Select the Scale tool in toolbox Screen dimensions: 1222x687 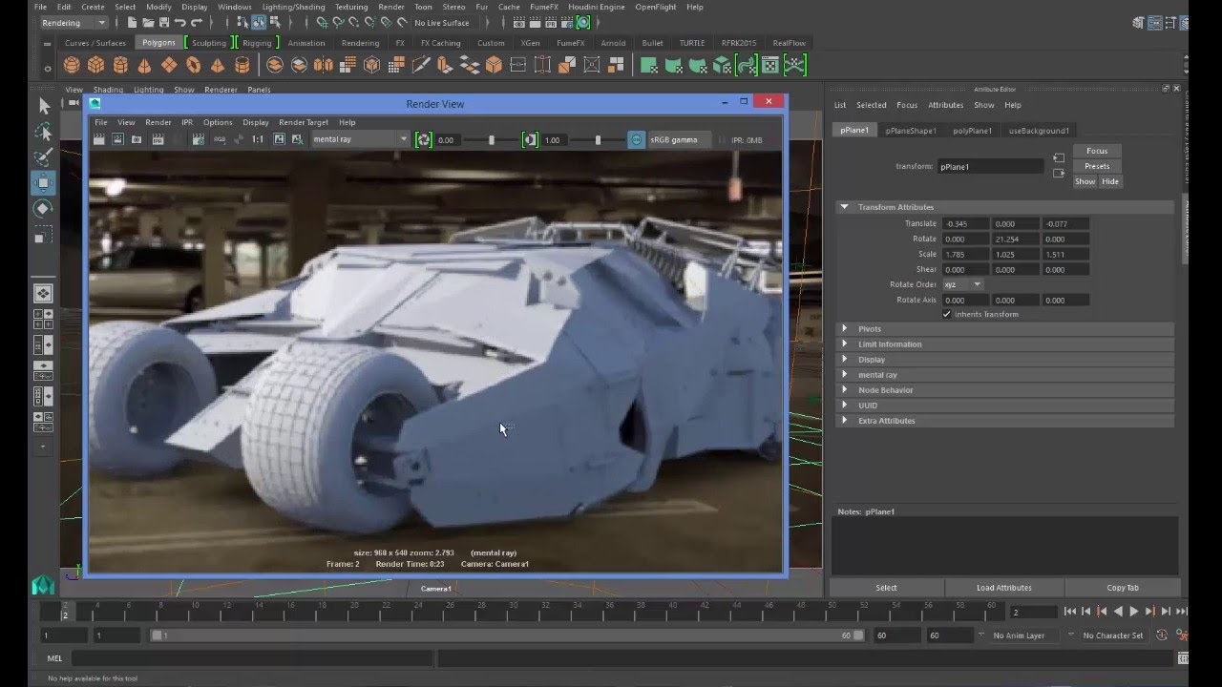click(44, 236)
